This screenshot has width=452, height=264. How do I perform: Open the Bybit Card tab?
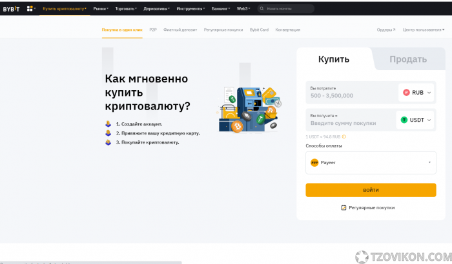259,30
